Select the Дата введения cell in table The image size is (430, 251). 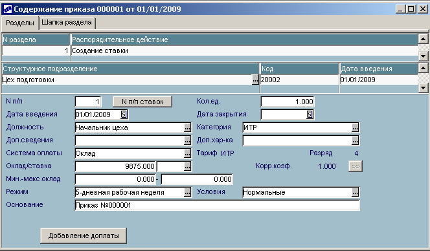[379, 80]
